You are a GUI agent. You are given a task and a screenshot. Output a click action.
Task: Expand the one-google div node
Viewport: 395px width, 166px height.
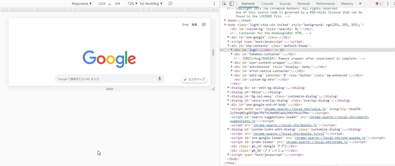click(228, 37)
